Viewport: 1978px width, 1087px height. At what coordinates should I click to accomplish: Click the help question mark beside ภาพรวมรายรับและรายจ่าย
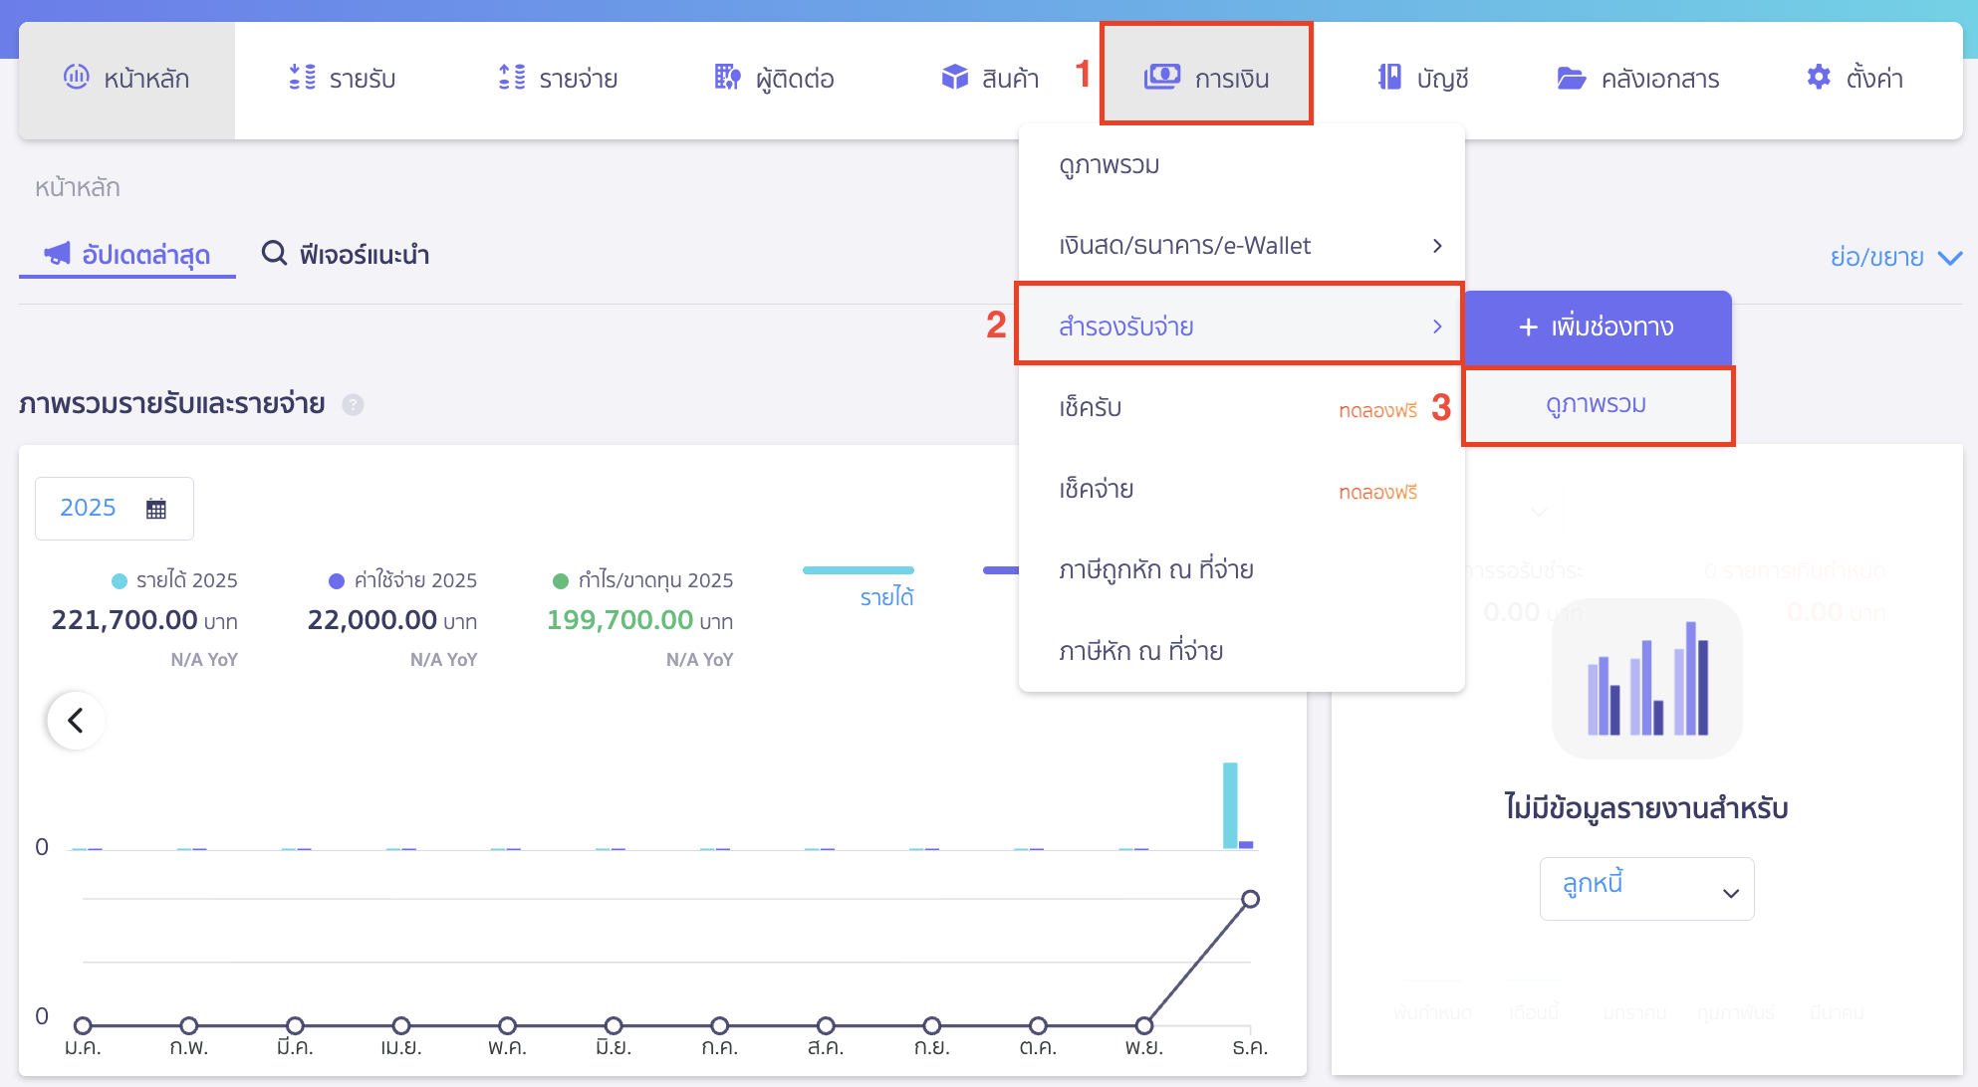353,404
